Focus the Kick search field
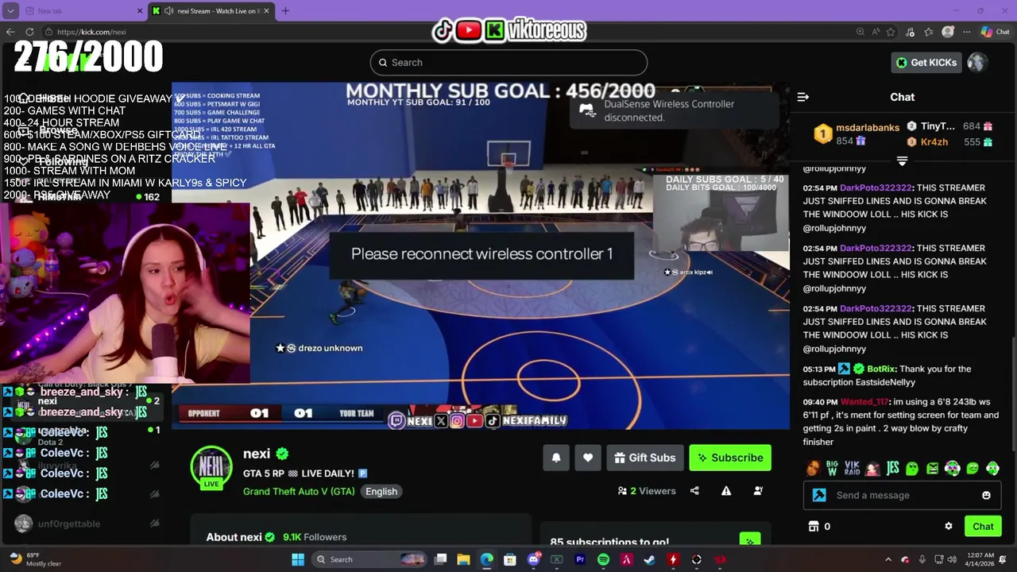Screen dimensions: 1017x572 [x=508, y=63]
